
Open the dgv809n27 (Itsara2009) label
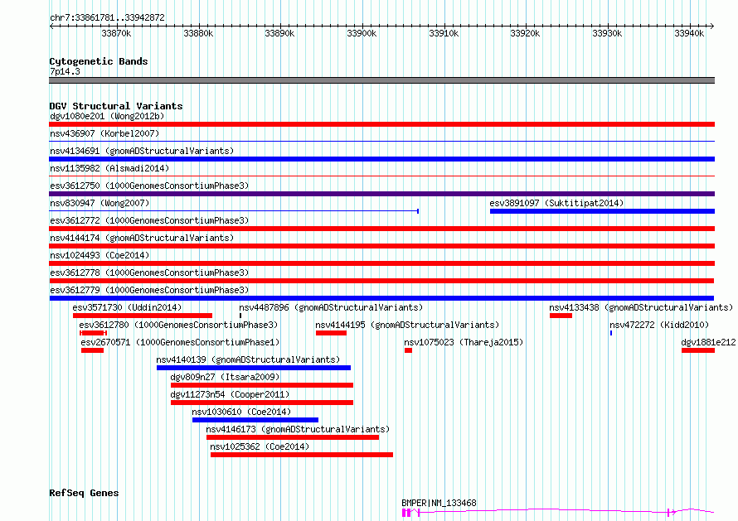coord(225,377)
